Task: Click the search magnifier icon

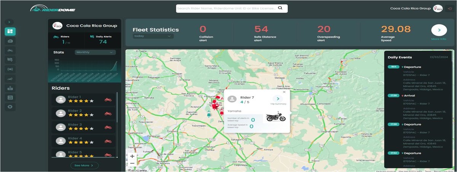Action: pyautogui.click(x=280, y=8)
